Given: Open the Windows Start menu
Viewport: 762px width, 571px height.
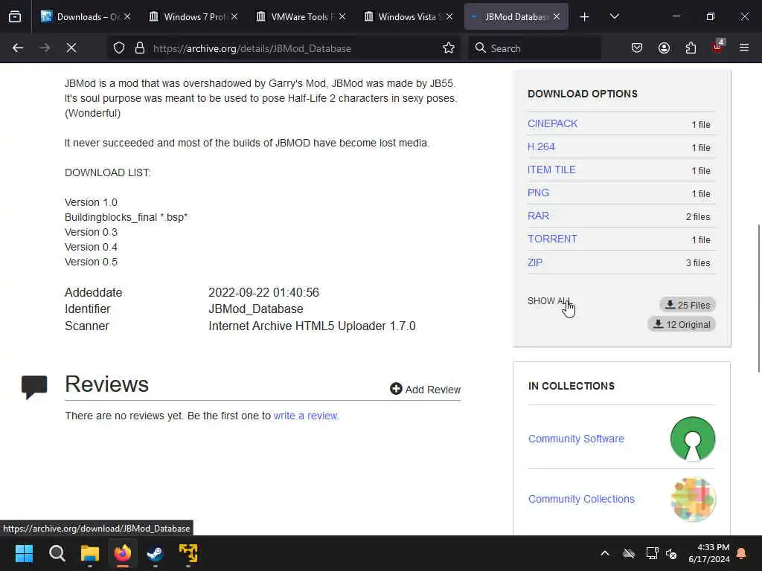Looking at the screenshot, I should 24,553.
